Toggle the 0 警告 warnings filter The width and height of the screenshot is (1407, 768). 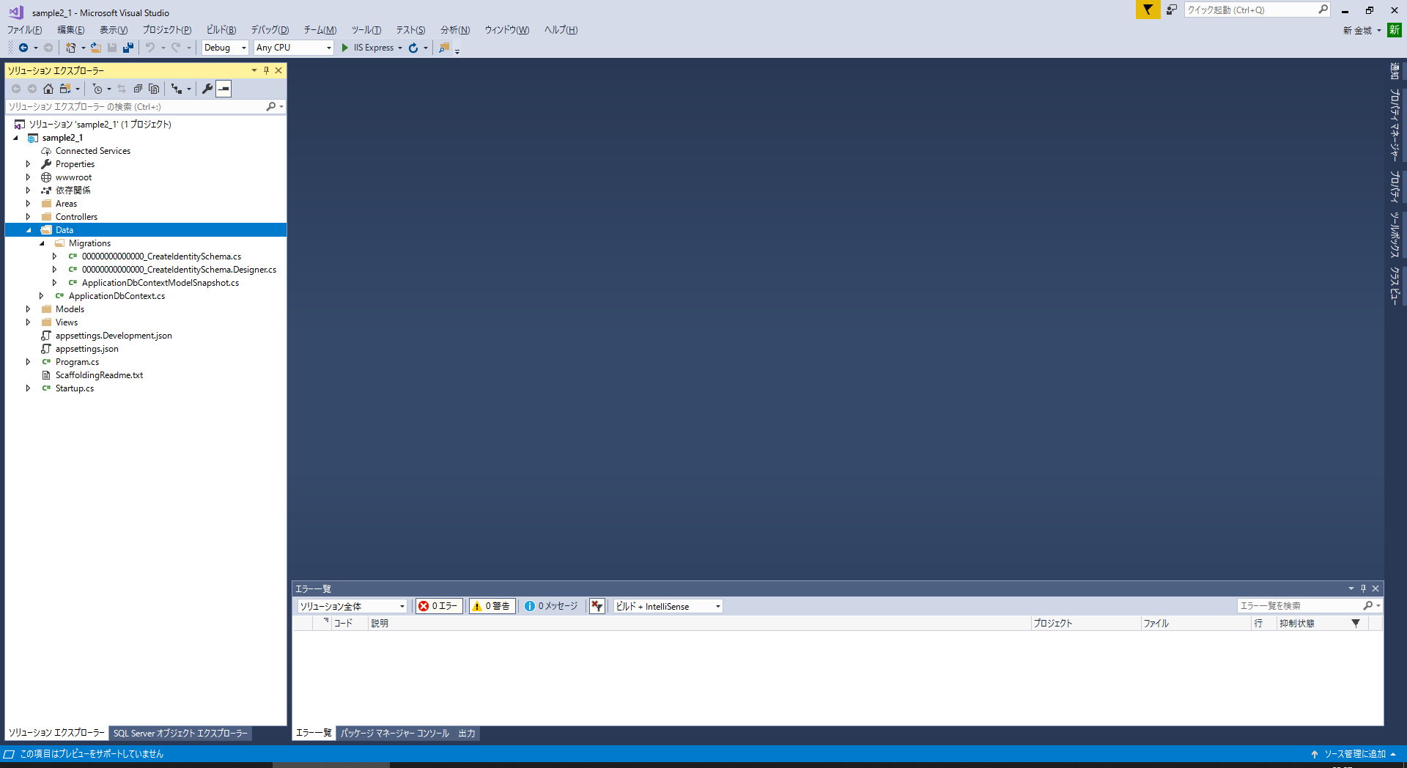492,606
